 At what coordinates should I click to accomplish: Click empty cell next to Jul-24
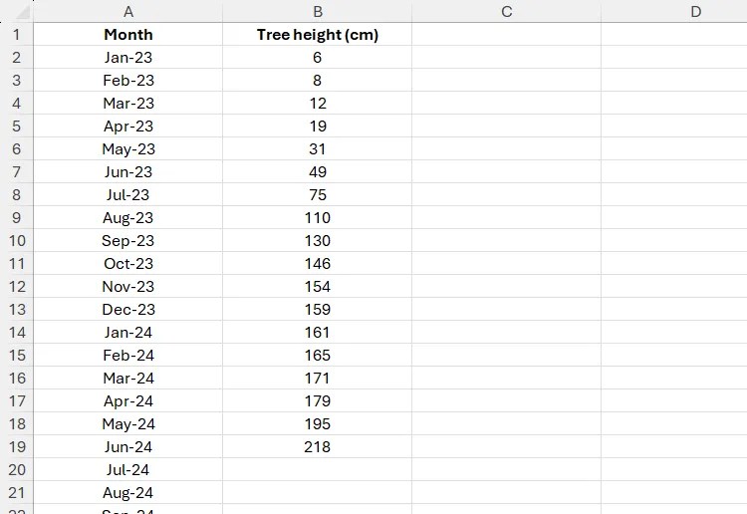click(318, 470)
